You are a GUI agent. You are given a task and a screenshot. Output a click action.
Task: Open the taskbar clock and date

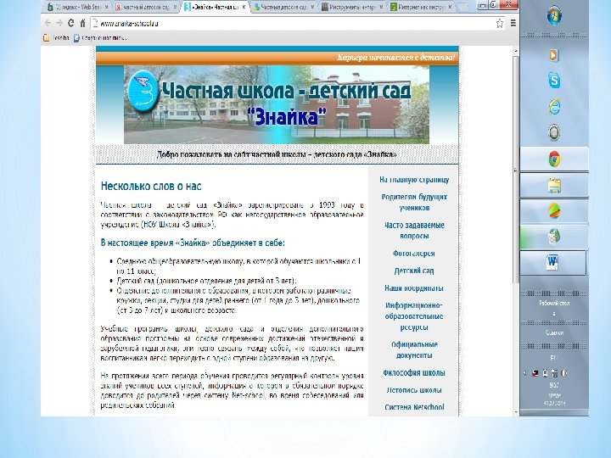(x=554, y=394)
